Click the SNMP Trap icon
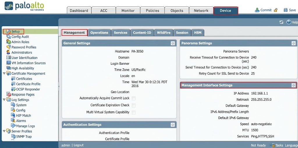The width and height of the screenshot is (298, 148). (13, 136)
